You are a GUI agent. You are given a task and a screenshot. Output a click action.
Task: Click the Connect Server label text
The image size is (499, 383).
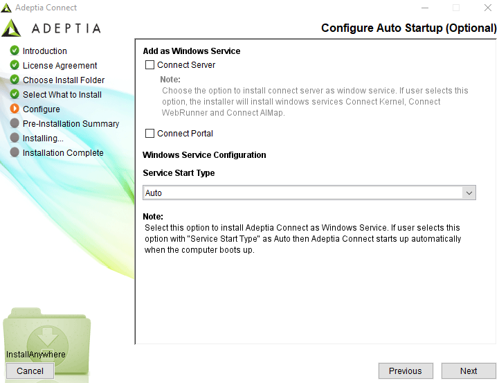pyautogui.click(x=186, y=65)
